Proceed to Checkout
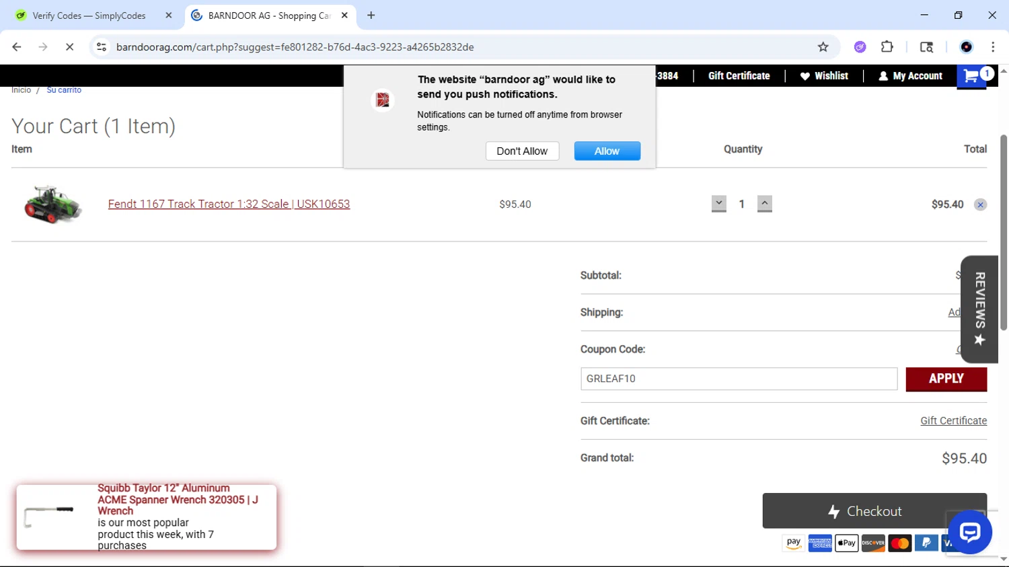 [874, 511]
